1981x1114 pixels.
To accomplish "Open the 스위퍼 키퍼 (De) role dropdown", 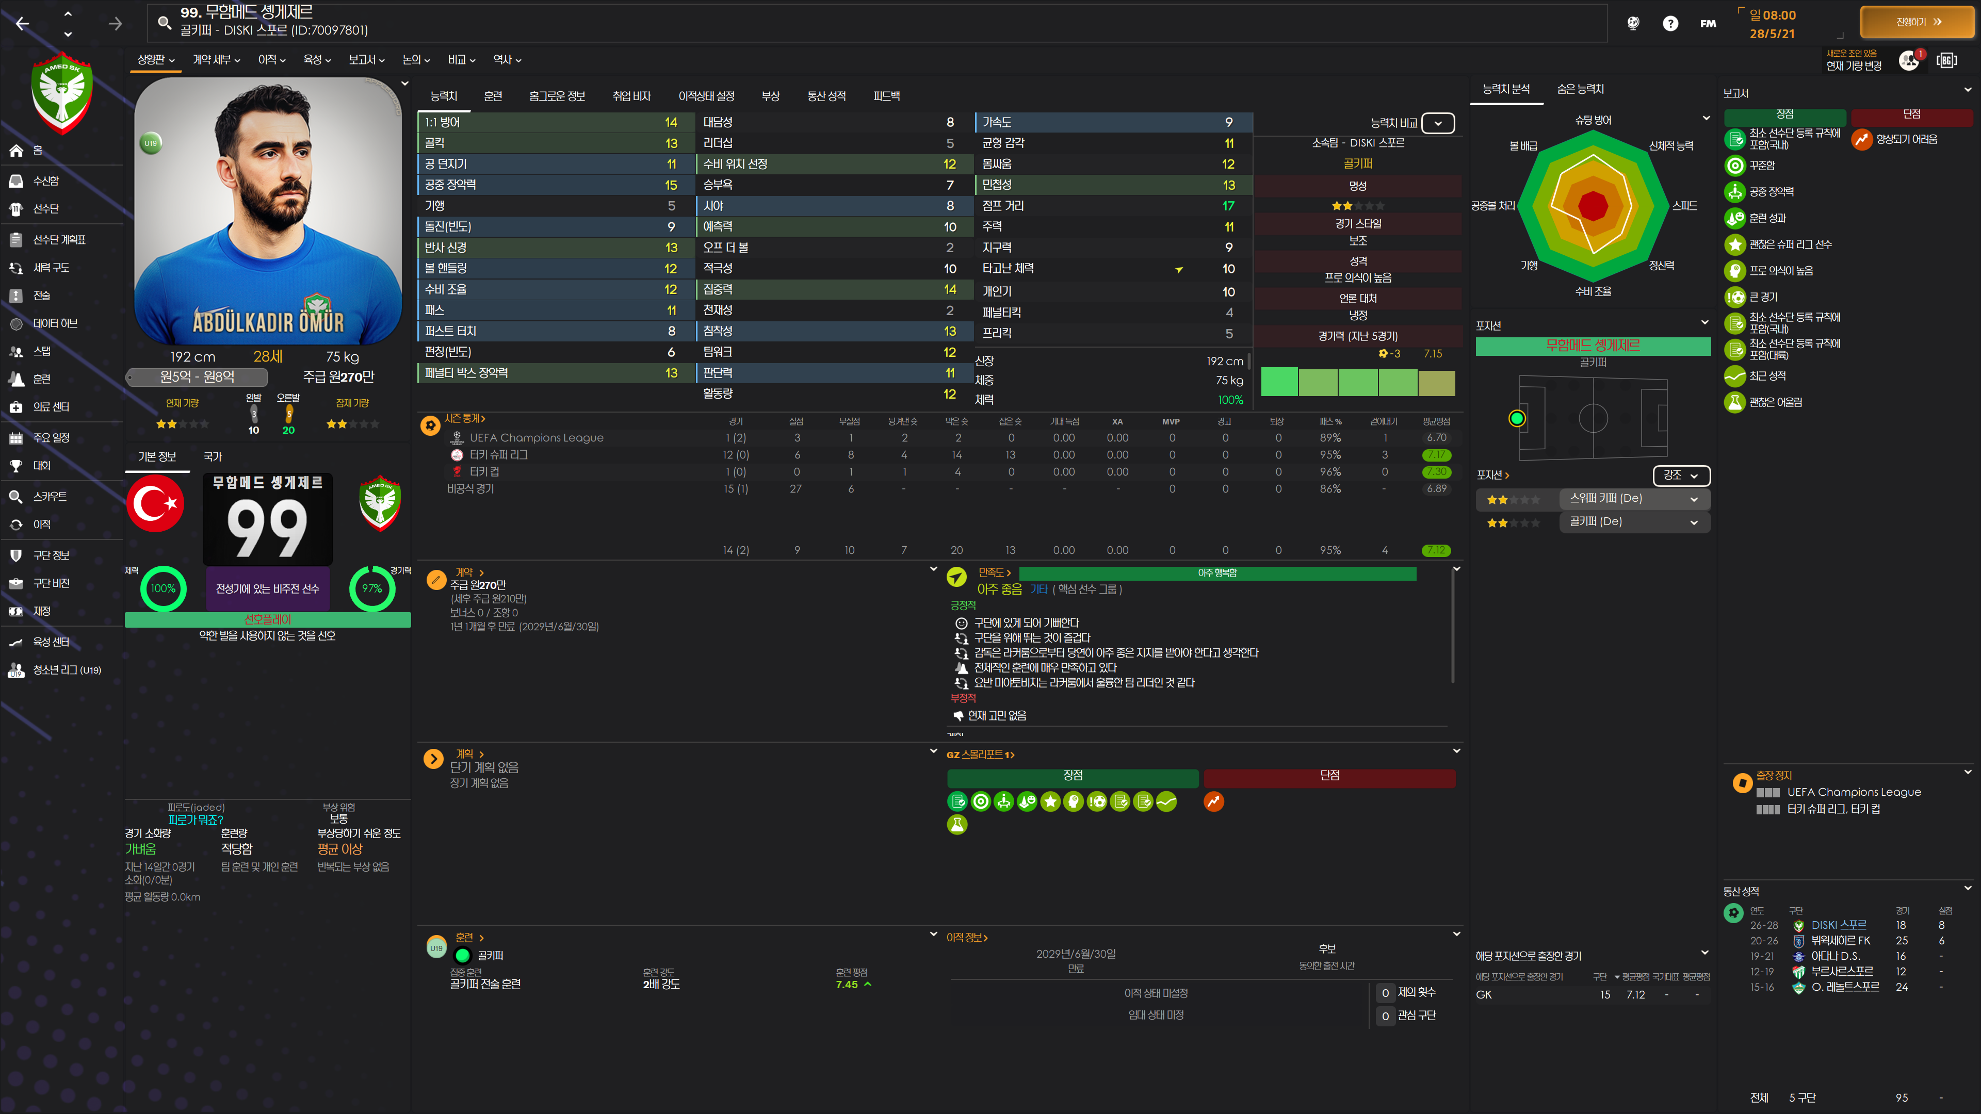I will pos(1634,498).
